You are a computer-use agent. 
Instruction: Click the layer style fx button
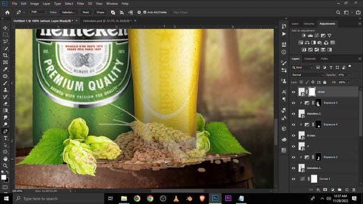pos(318,190)
